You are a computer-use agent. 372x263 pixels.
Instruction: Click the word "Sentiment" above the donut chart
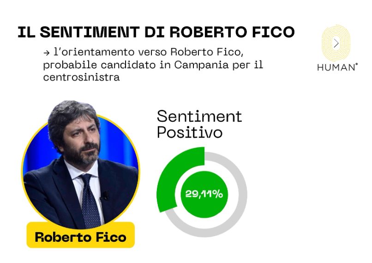tap(199, 116)
